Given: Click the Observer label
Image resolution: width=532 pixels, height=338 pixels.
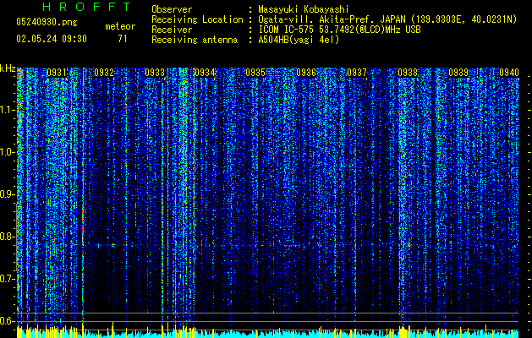Looking at the screenshot, I should click(x=172, y=9).
